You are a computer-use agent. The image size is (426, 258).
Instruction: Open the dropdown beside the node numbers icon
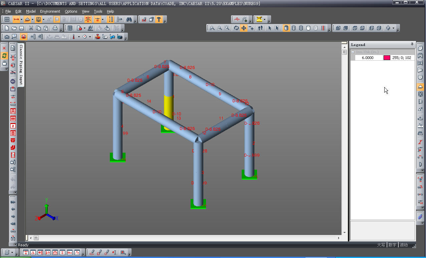tap(102, 19)
